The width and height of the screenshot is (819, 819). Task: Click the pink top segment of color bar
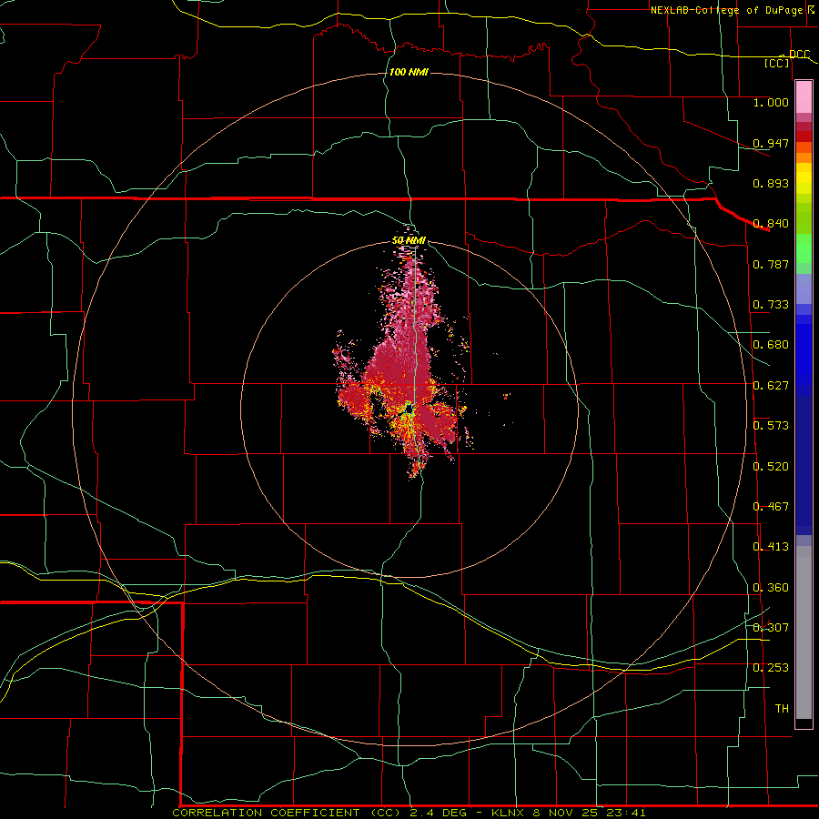click(x=804, y=96)
